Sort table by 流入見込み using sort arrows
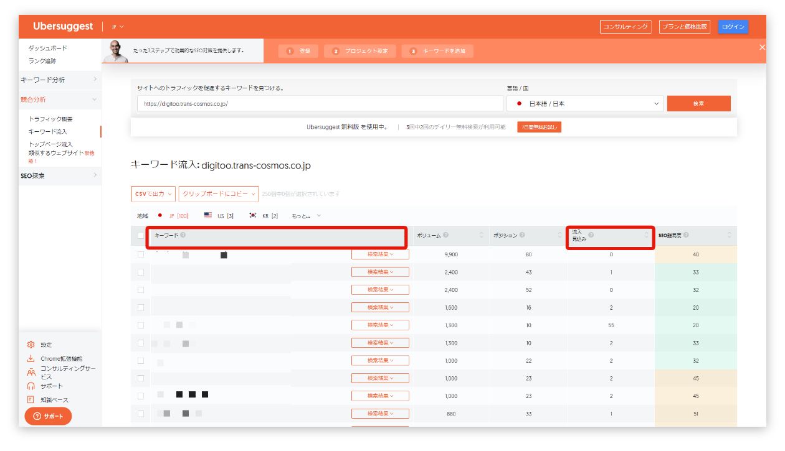The image size is (785, 451). click(647, 235)
